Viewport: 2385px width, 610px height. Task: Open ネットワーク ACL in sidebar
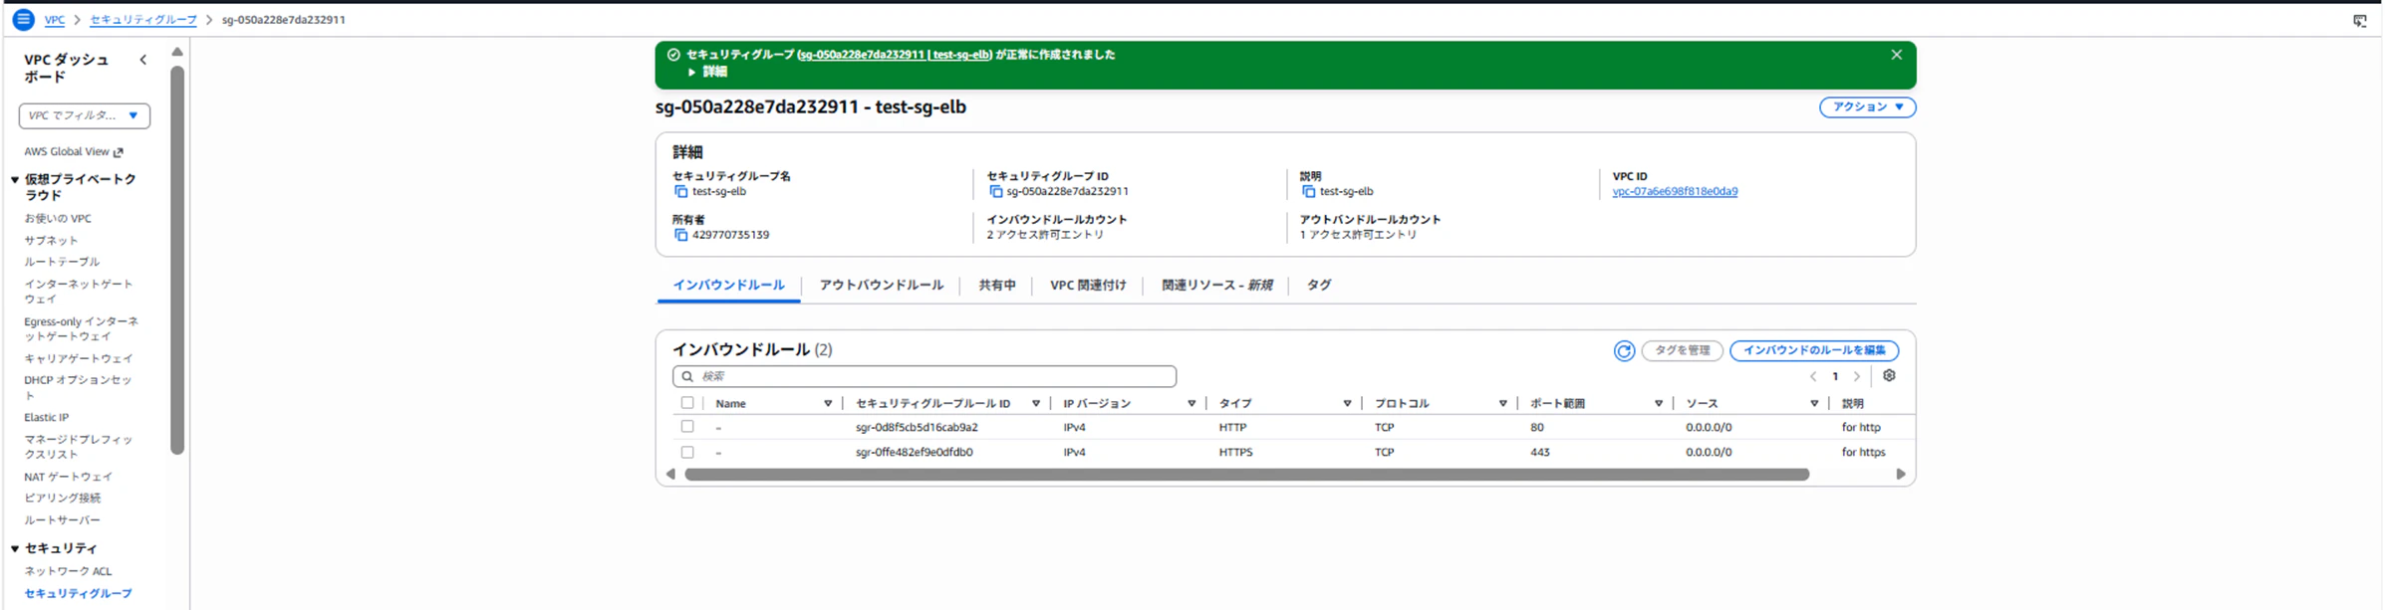pos(68,571)
